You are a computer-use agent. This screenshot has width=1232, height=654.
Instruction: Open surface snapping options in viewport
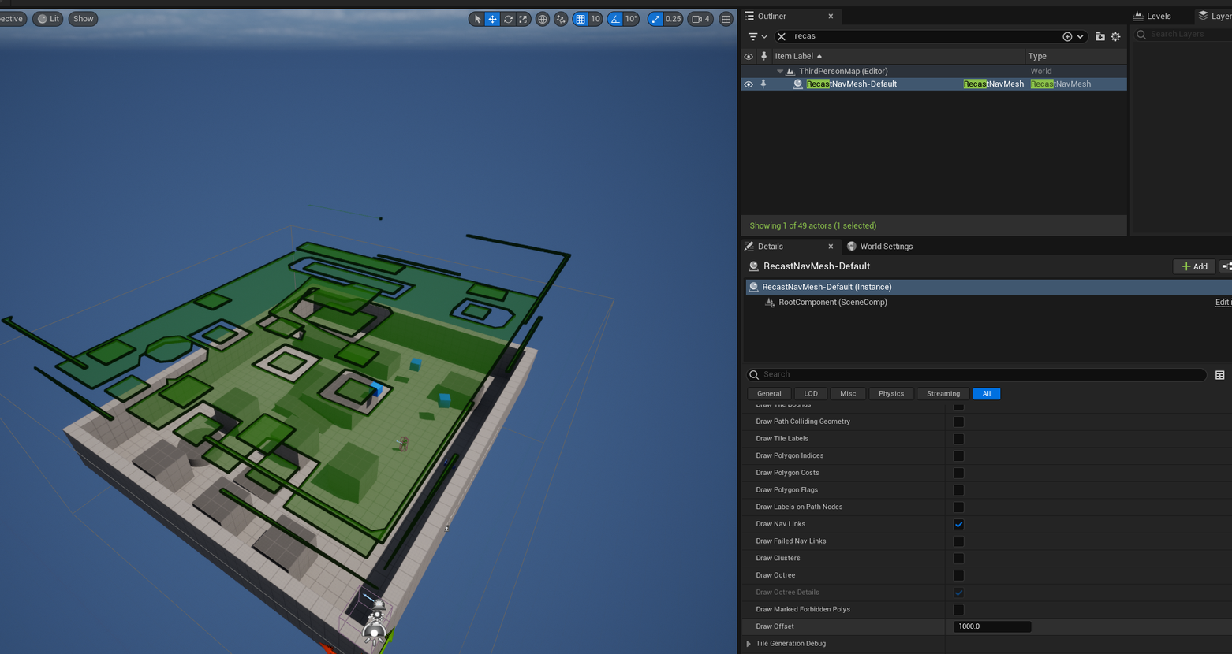click(x=561, y=19)
